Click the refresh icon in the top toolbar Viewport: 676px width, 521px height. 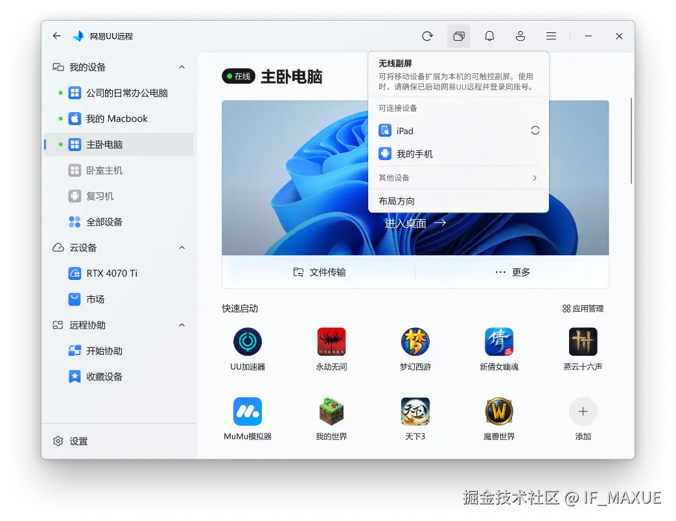pyautogui.click(x=427, y=36)
